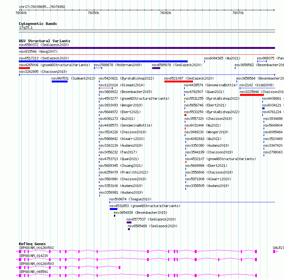Viewport: 284px width, 279px height.
Task: Open esv3669922 (Besenbacher2015) label
Action: pyautogui.click(x=125, y=92)
